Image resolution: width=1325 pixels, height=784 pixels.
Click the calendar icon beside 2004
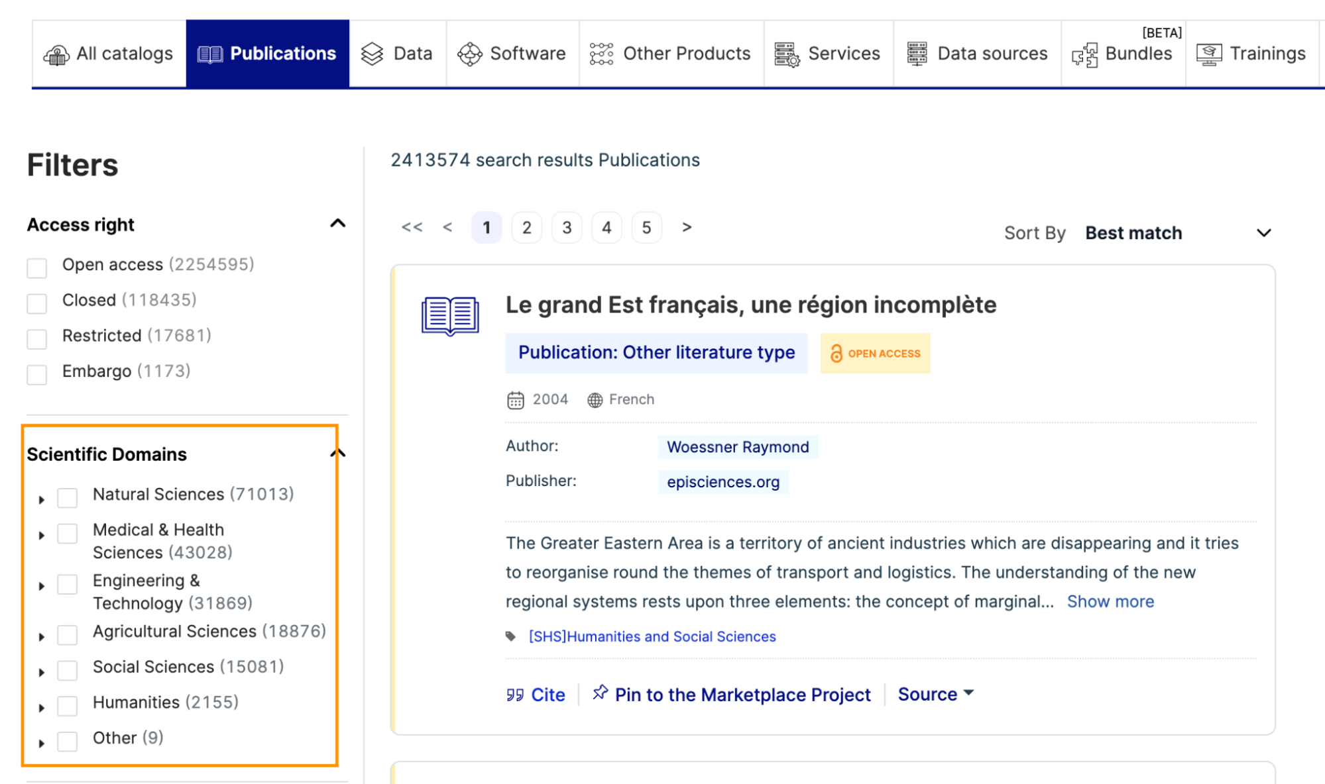click(516, 400)
